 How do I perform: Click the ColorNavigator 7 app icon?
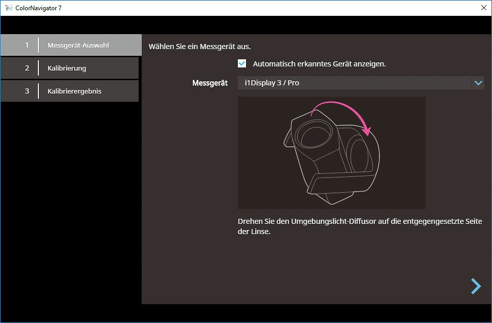pos(9,8)
